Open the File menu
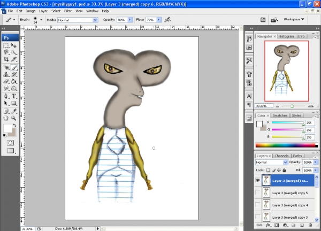Viewport: 321px width, 231px height. (10, 11)
